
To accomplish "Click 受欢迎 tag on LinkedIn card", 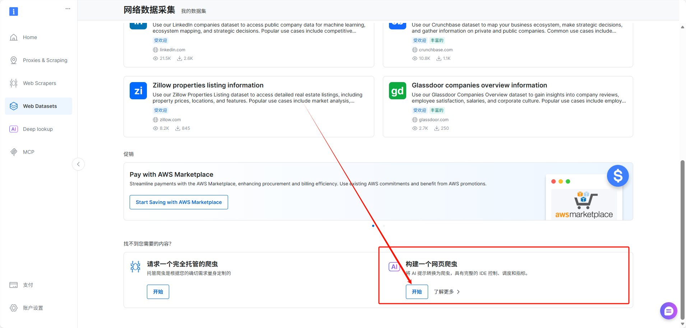I will 161,41.
